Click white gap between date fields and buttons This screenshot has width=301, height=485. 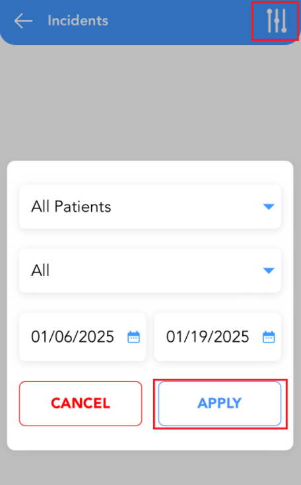150,371
